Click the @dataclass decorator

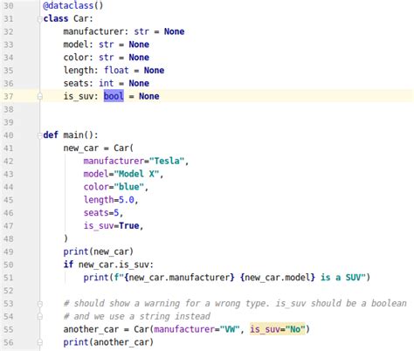72,5
